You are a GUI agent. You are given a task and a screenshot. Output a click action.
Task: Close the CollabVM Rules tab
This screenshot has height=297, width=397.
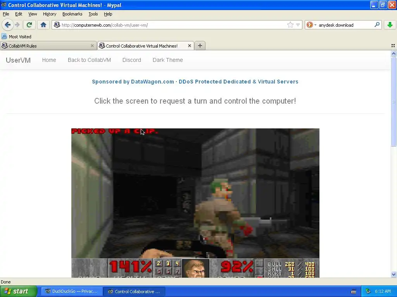pos(92,46)
